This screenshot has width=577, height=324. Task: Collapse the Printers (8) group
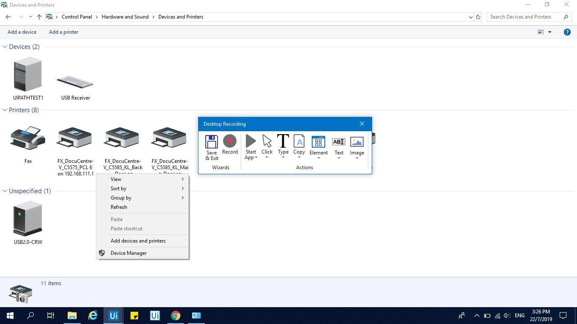[5, 110]
